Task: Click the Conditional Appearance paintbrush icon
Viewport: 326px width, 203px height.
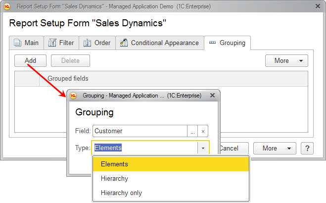Action: click(124, 43)
